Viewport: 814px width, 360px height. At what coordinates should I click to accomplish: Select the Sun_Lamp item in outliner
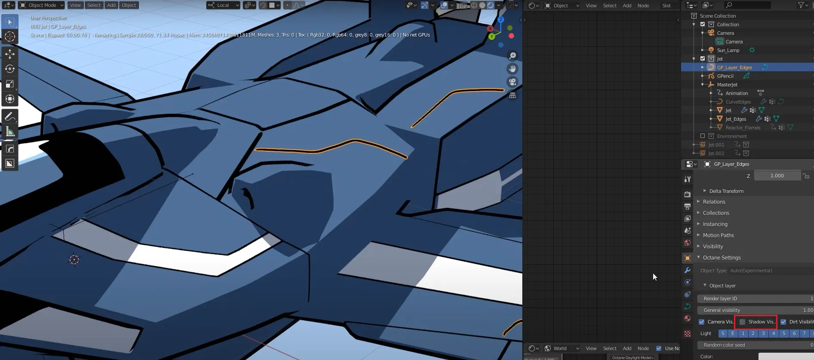728,50
